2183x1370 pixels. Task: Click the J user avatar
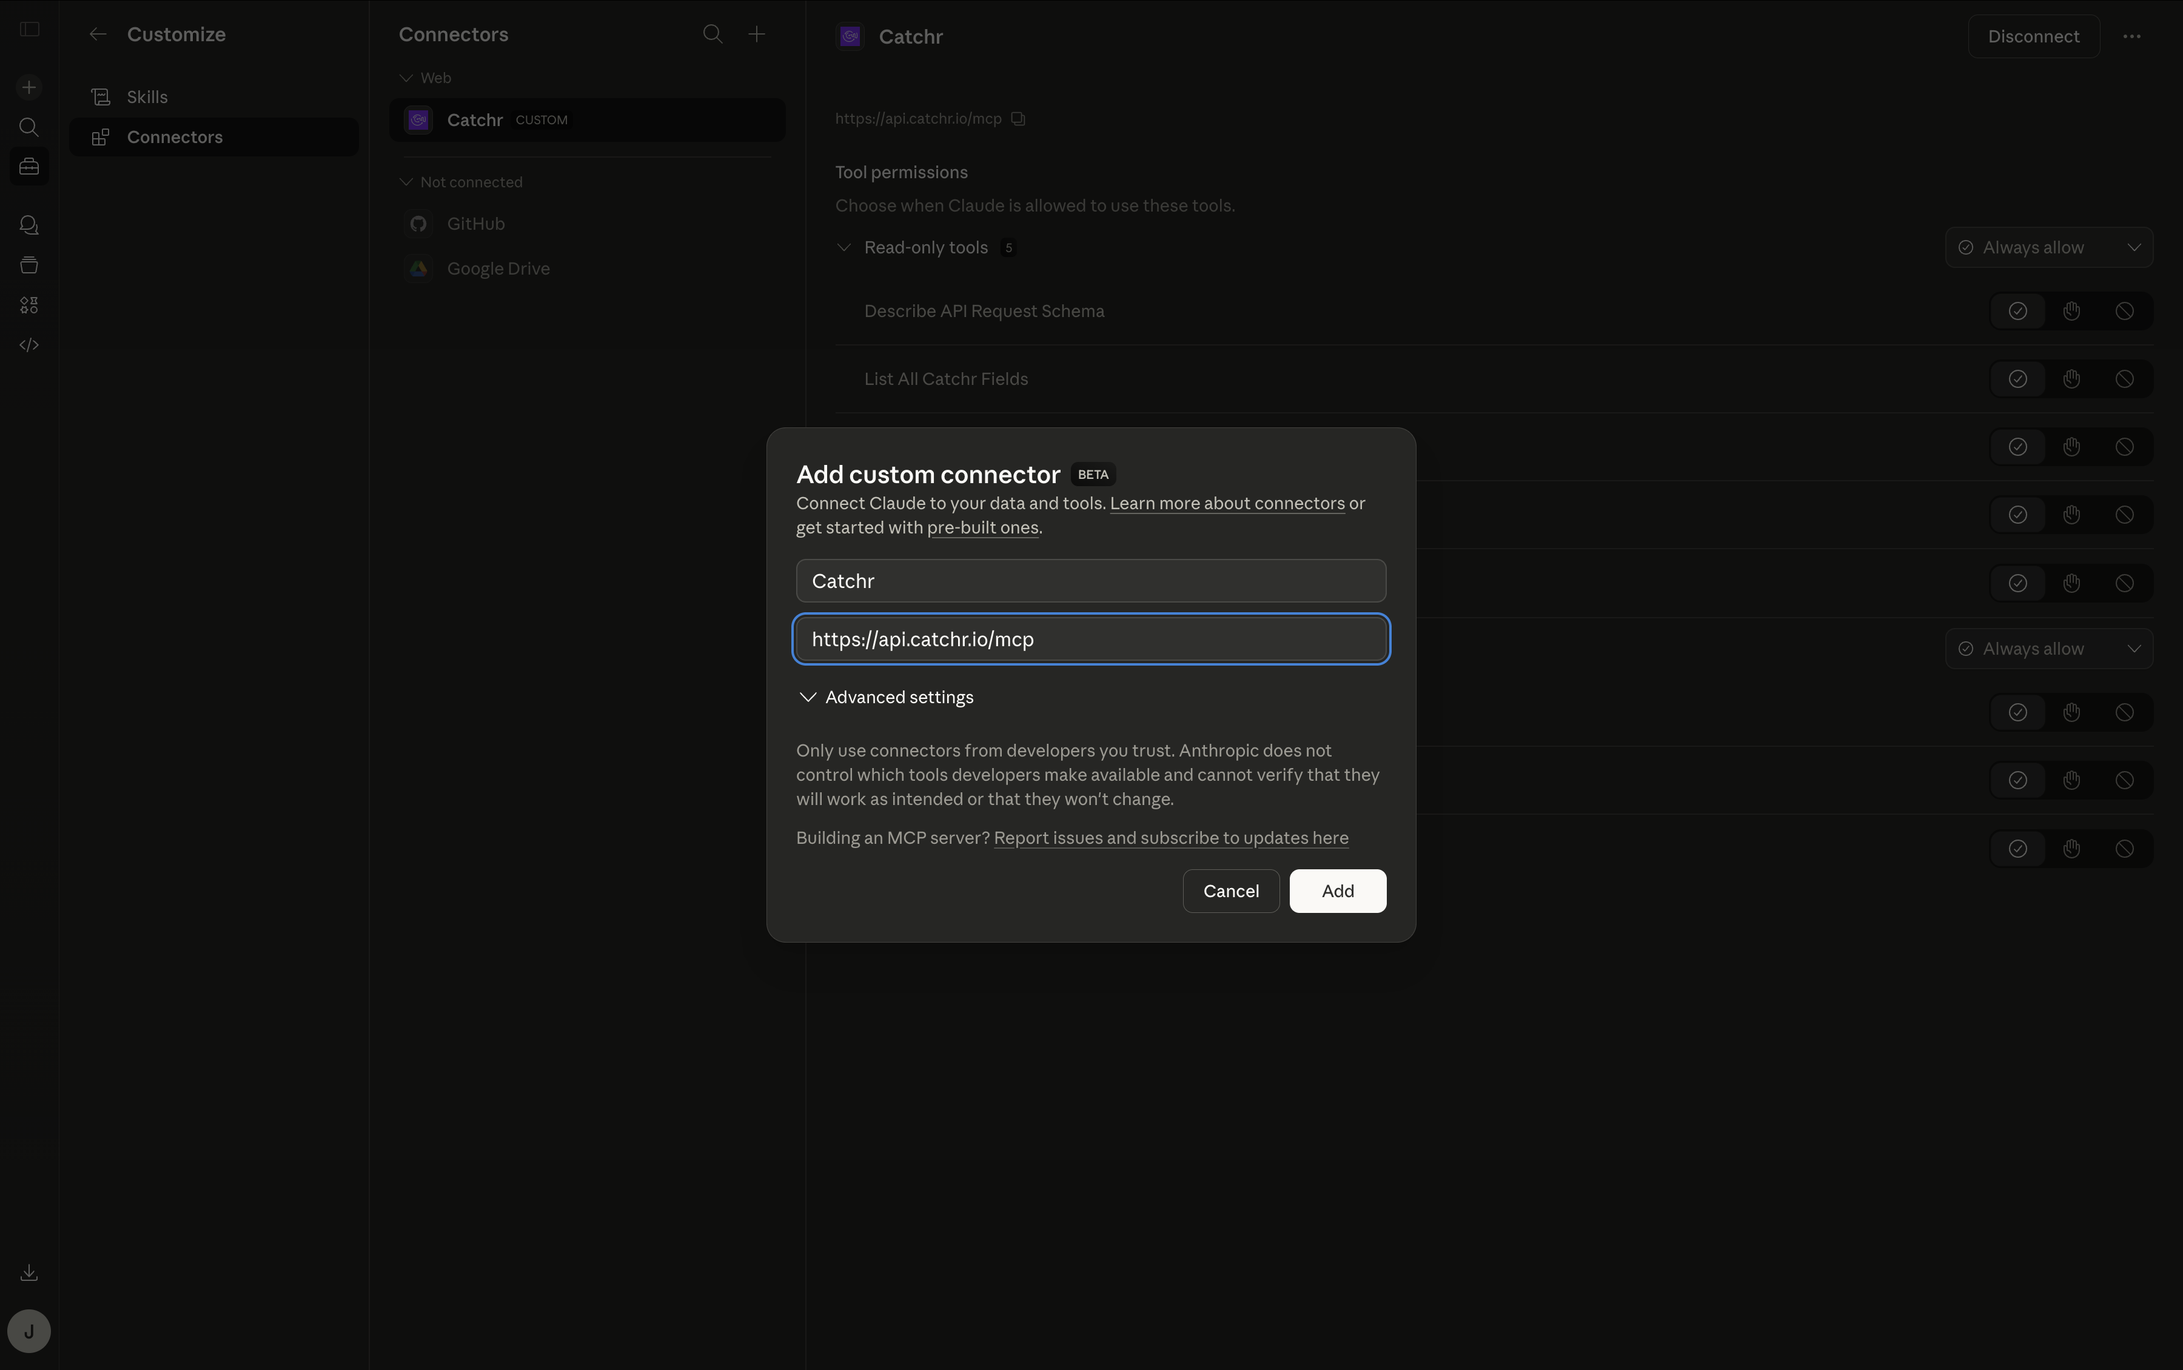pyautogui.click(x=29, y=1331)
